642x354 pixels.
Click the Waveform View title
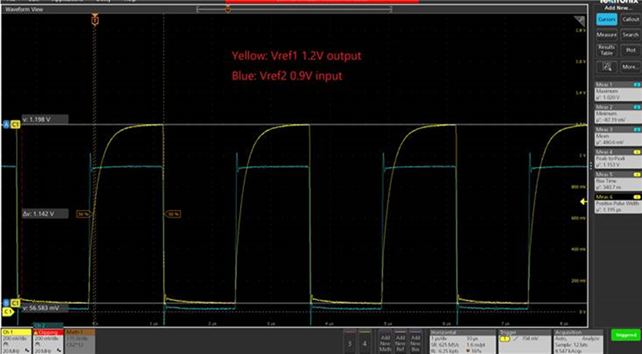[24, 9]
